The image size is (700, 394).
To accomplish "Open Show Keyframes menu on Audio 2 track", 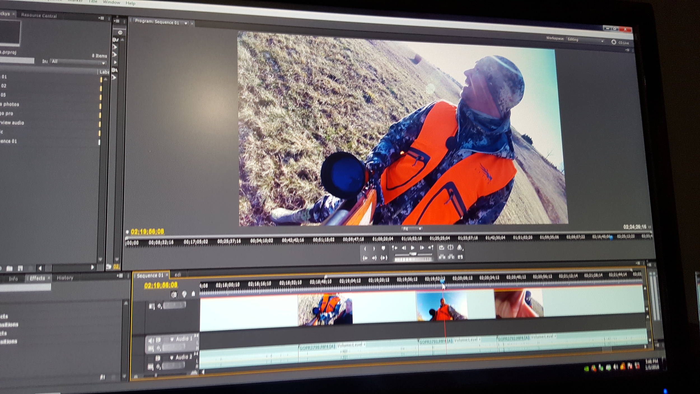I will [158, 366].
